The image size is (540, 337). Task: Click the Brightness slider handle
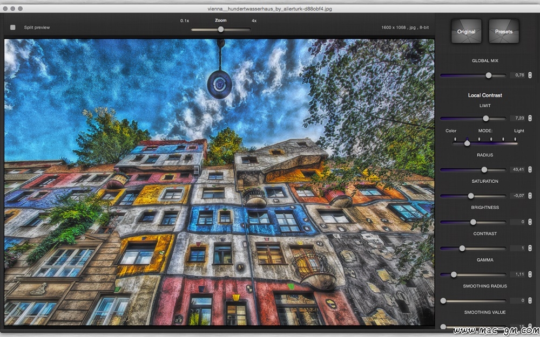pos(473,222)
